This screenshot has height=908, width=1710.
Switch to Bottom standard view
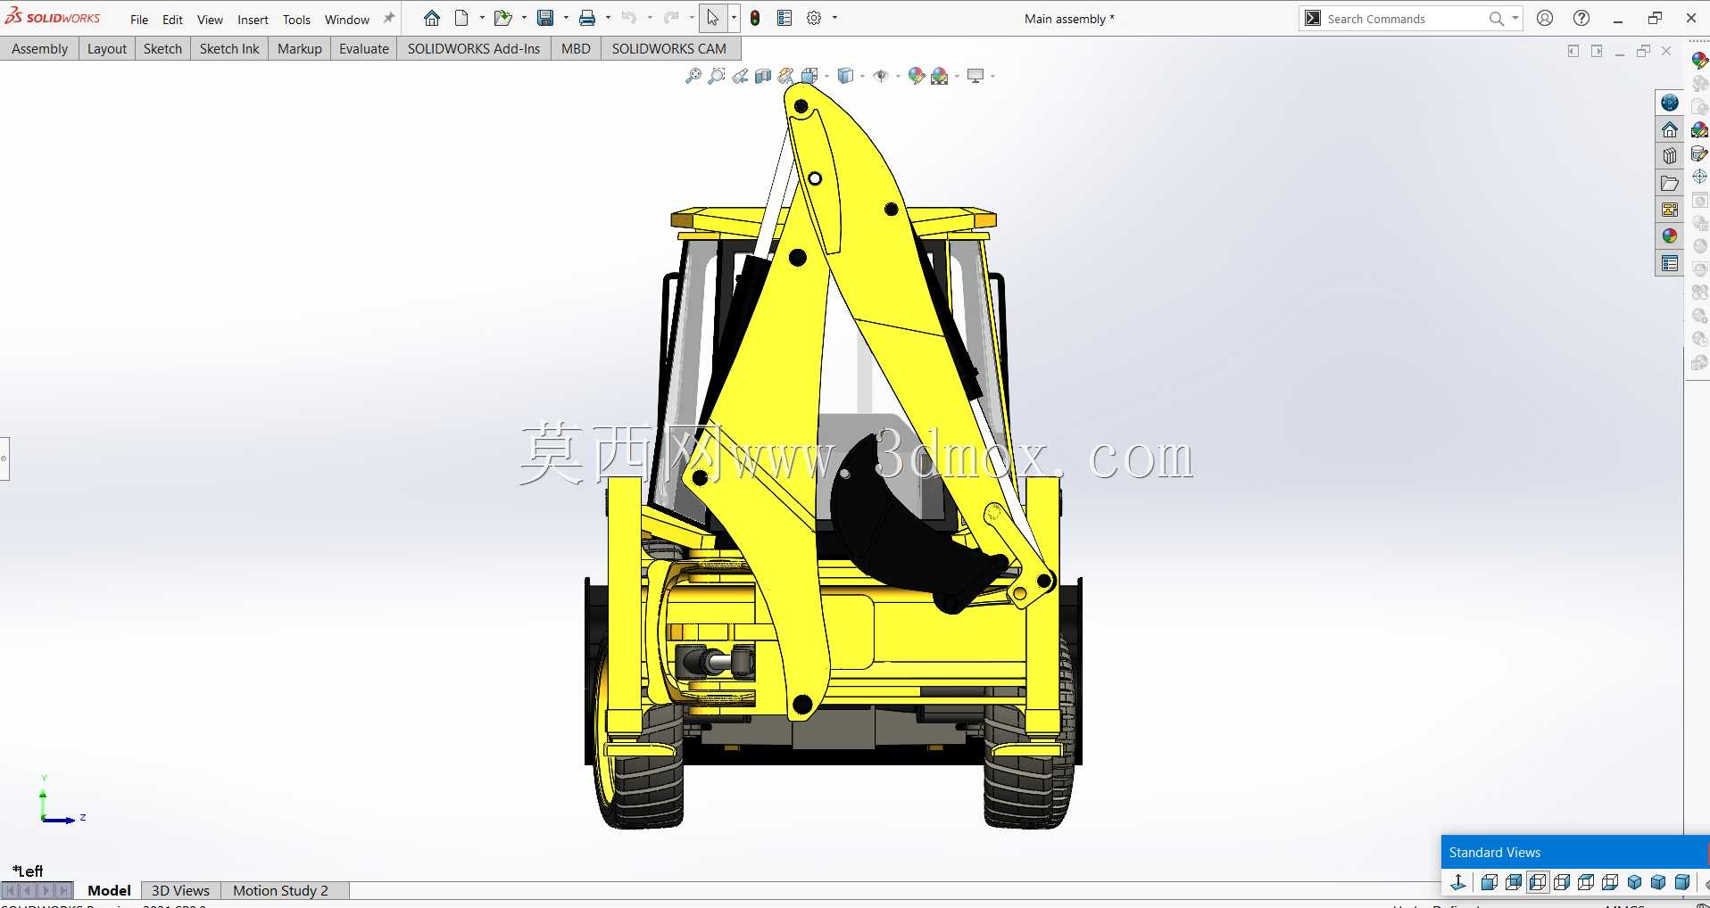[1610, 882]
